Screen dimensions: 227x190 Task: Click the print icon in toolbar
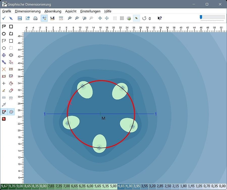click(x=36, y=18)
